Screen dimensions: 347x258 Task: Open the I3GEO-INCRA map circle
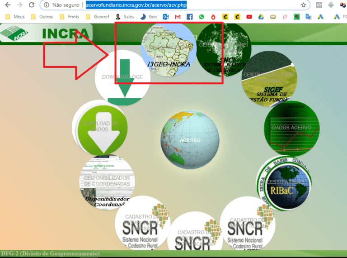169,50
